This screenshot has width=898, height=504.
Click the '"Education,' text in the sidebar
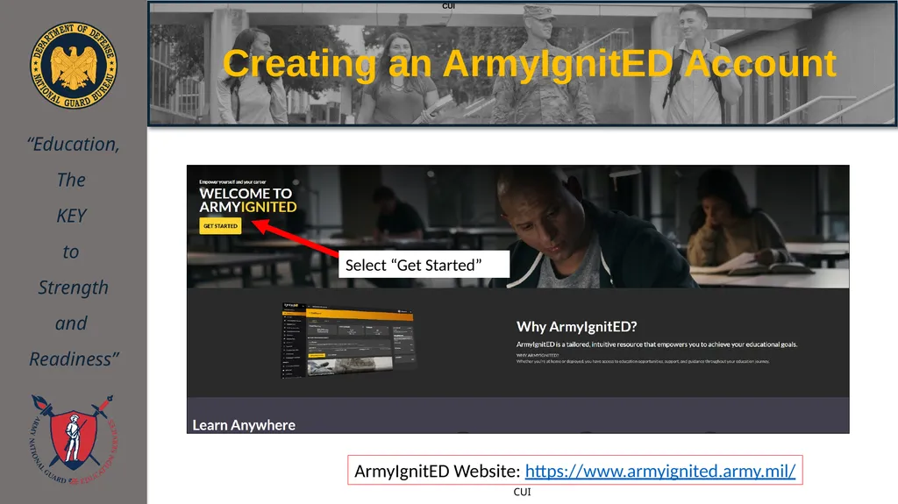click(74, 145)
